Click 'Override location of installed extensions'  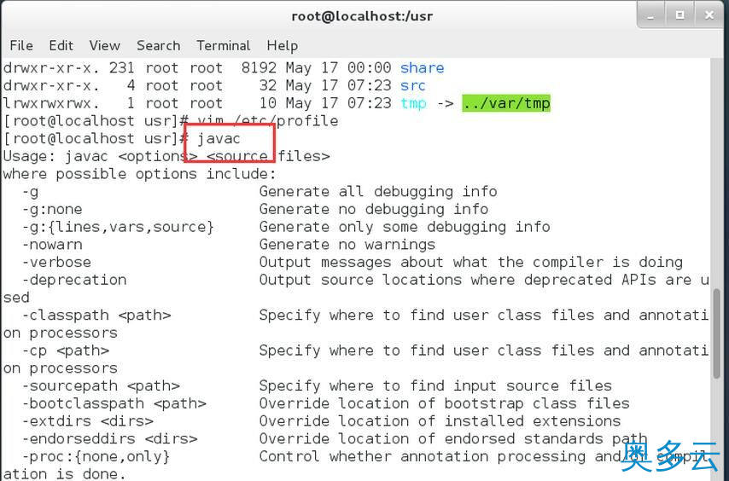440,421
